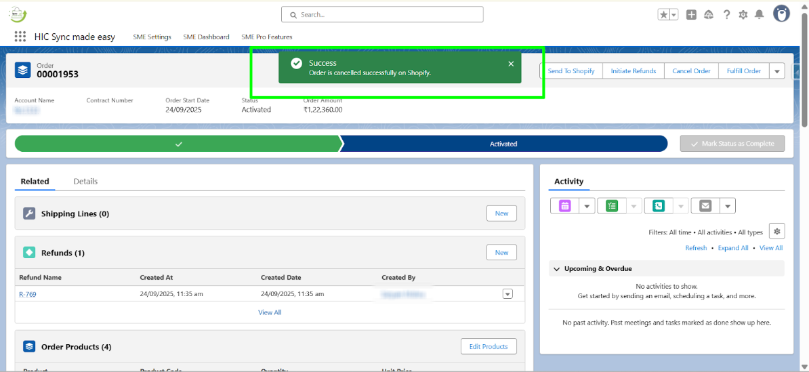Collapse the Upcoming & Overdue section

[557, 269]
